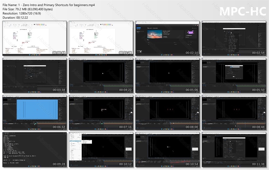Screen dimensions: 269x170
Task: Click the 'Resolution: 1280x720 (16:9)' text
Action: (x=22, y=13)
